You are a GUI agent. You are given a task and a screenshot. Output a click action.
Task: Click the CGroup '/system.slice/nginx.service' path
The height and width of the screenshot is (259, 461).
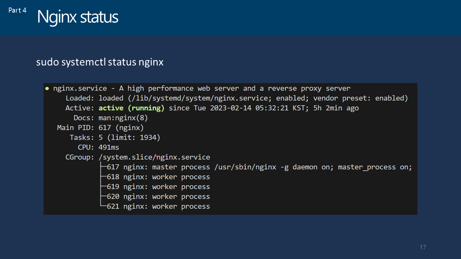(x=154, y=157)
